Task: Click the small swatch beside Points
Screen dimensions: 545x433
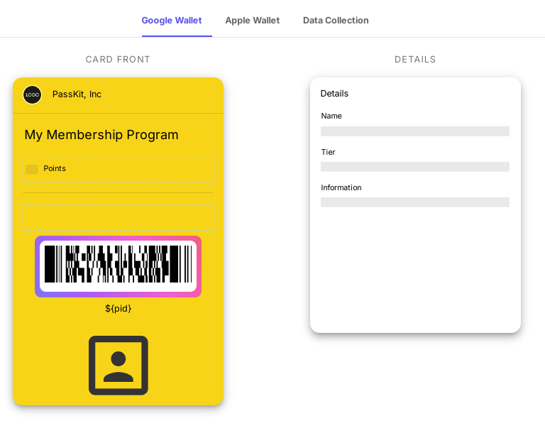Action: (x=32, y=170)
